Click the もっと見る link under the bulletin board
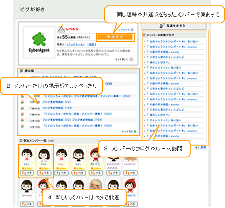 [127, 132]
